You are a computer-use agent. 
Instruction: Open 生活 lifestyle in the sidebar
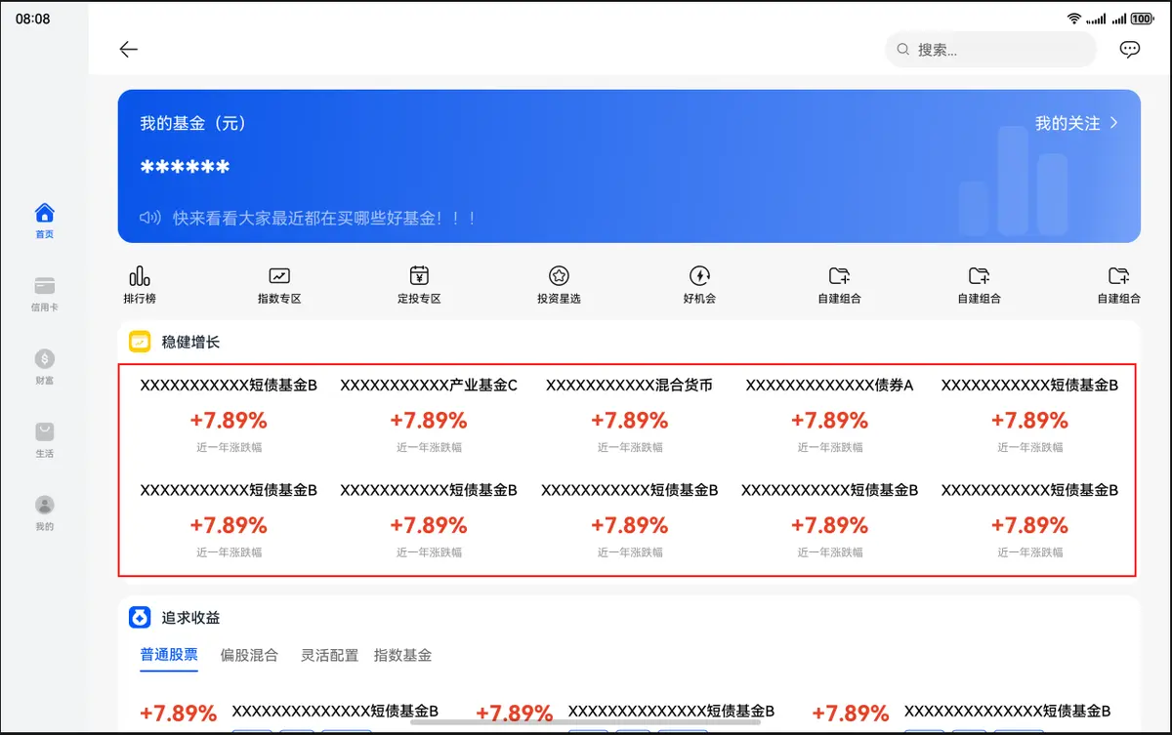click(45, 440)
